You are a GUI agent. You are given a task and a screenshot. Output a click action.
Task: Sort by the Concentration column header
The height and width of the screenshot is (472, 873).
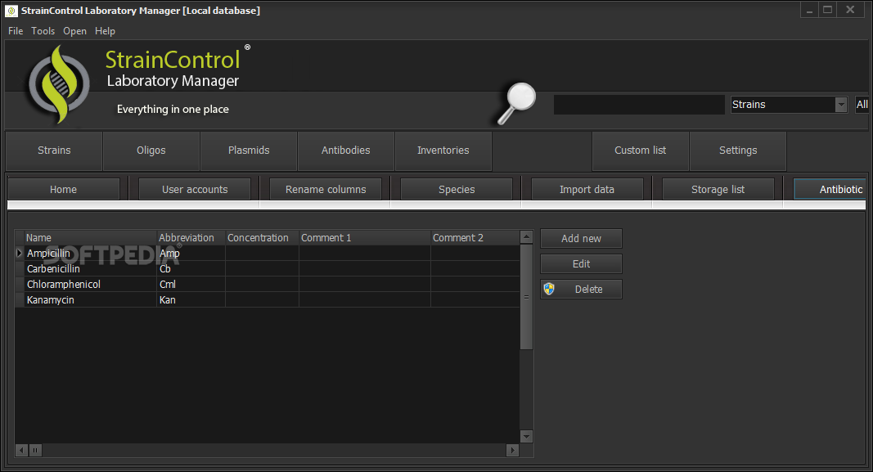[x=263, y=238]
